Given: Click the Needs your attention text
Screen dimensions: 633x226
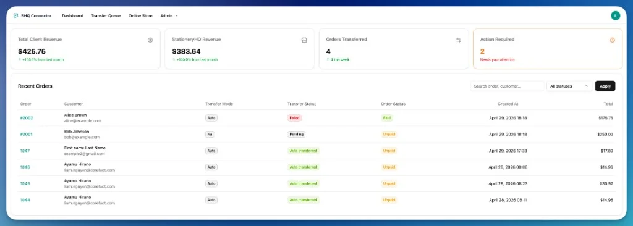Looking at the screenshot, I should (x=498, y=60).
